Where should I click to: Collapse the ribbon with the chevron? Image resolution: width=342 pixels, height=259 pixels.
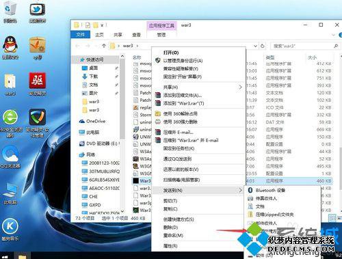point(333,35)
